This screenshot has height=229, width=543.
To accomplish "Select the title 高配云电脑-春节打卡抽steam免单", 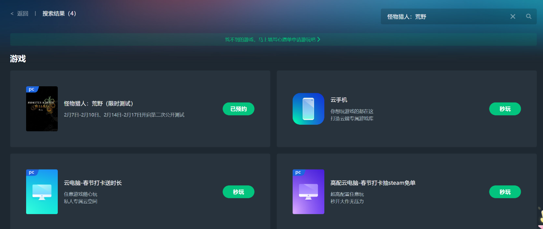I will [x=373, y=183].
